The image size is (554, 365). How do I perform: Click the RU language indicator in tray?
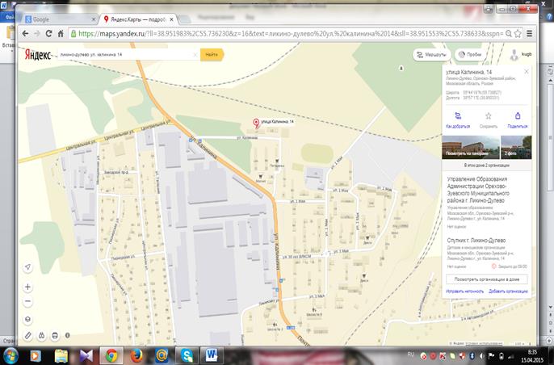click(x=411, y=354)
